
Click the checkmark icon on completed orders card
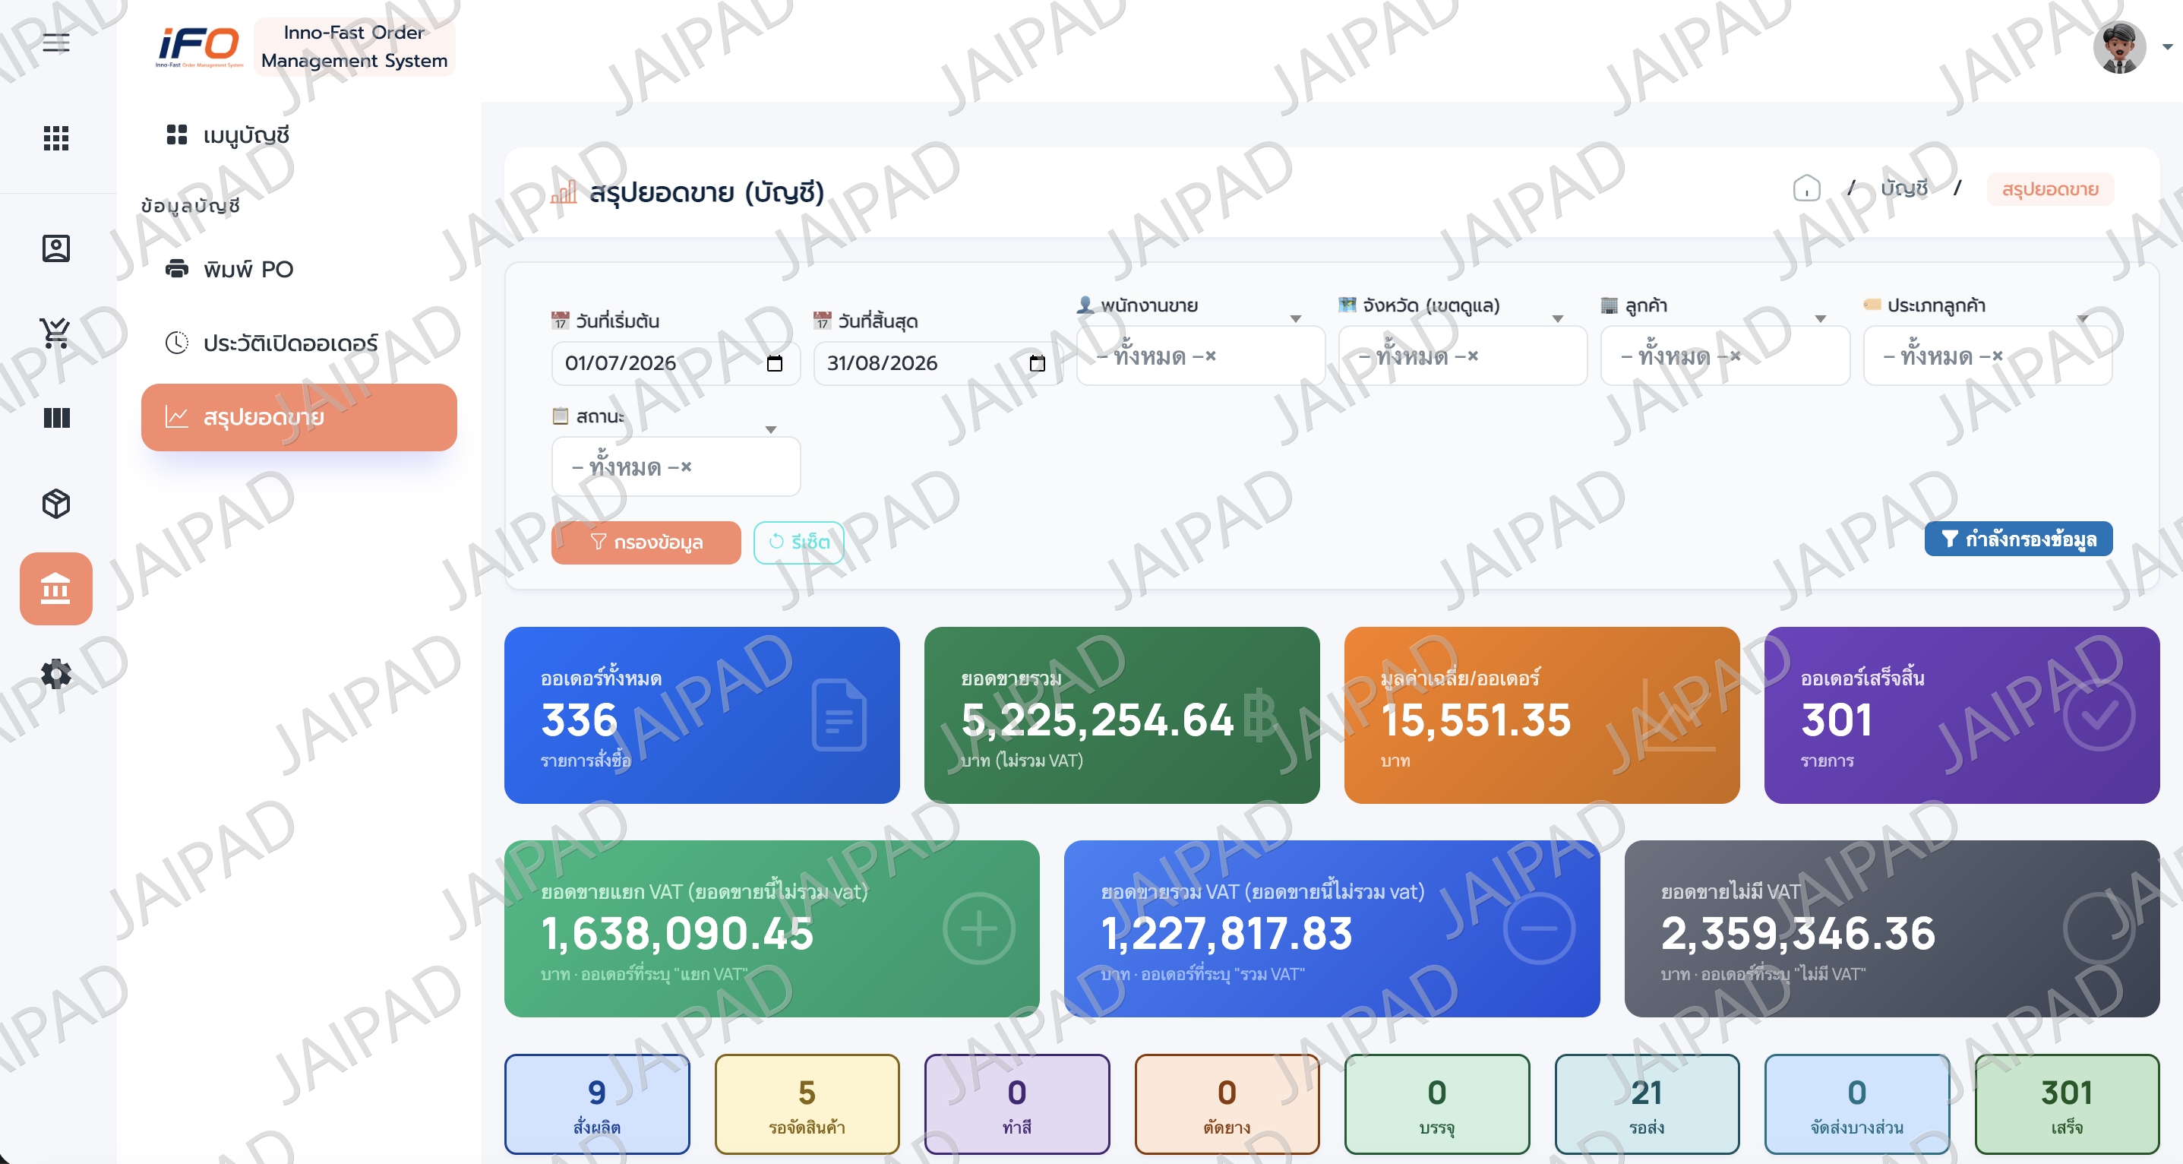point(2099,715)
